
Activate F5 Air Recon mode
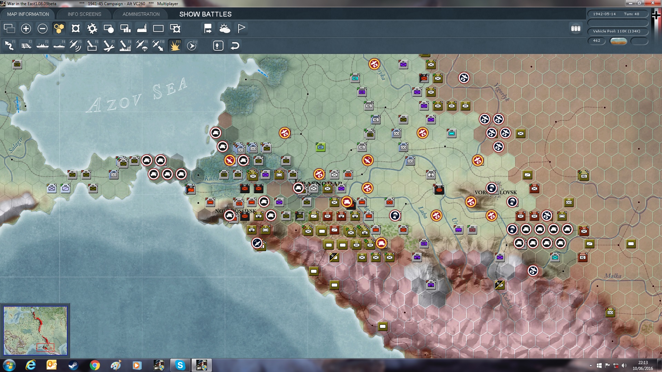[x=75, y=45]
